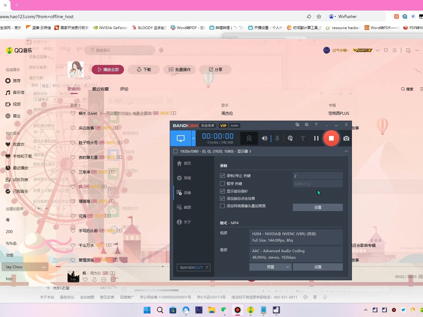This screenshot has width=423, height=317.
Task: Click the 1920x1080 capture area selector
Action: pos(212,151)
